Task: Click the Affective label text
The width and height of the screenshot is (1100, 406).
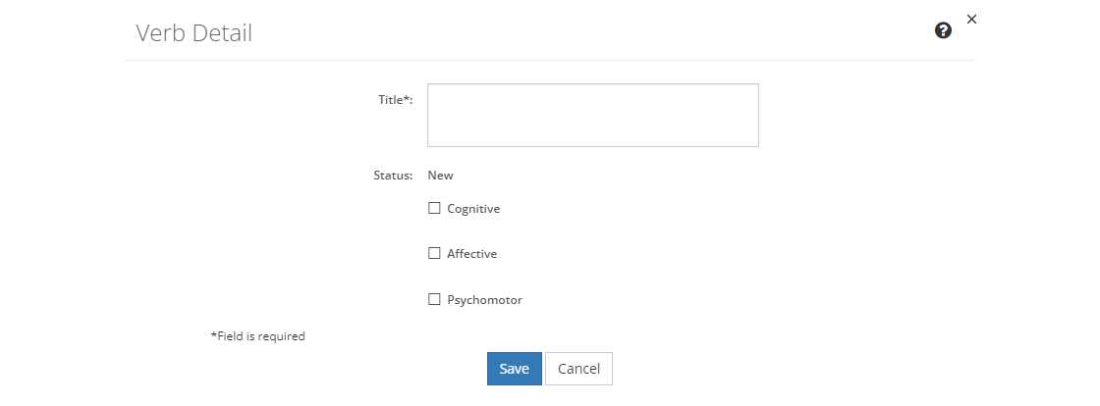Action: (471, 253)
